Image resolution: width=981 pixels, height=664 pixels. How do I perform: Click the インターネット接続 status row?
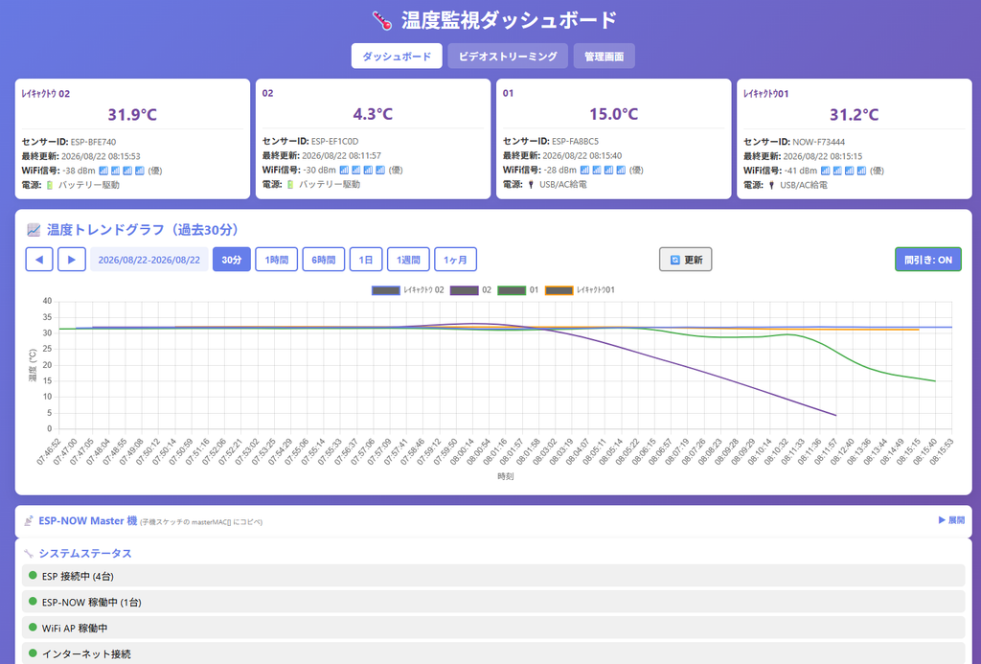(x=493, y=653)
